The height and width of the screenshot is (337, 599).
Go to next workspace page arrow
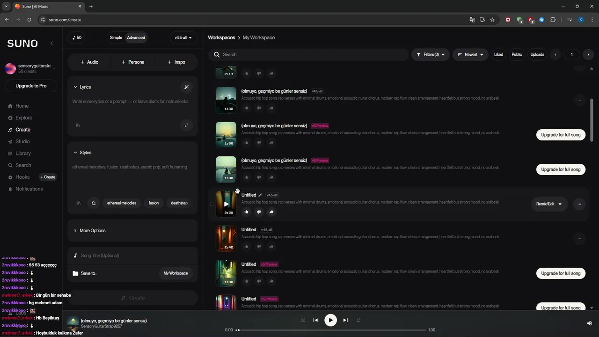coord(588,55)
